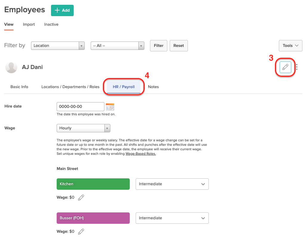306x239 pixels.
Task: Open the '-- All --' filter dropdown
Action: click(118, 46)
